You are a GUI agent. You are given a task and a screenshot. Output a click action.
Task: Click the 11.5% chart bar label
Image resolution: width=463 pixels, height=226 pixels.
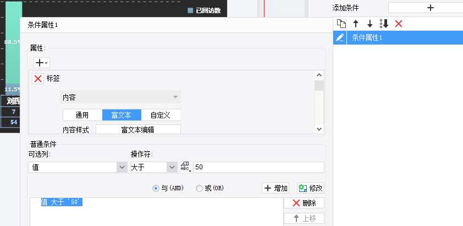click(13, 89)
